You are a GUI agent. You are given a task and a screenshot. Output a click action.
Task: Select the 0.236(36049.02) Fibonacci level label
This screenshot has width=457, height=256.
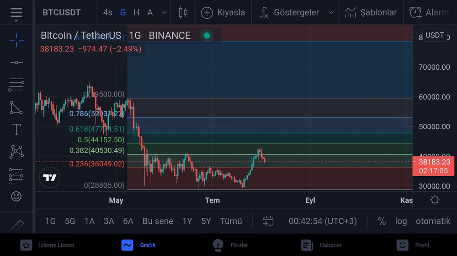(x=97, y=164)
